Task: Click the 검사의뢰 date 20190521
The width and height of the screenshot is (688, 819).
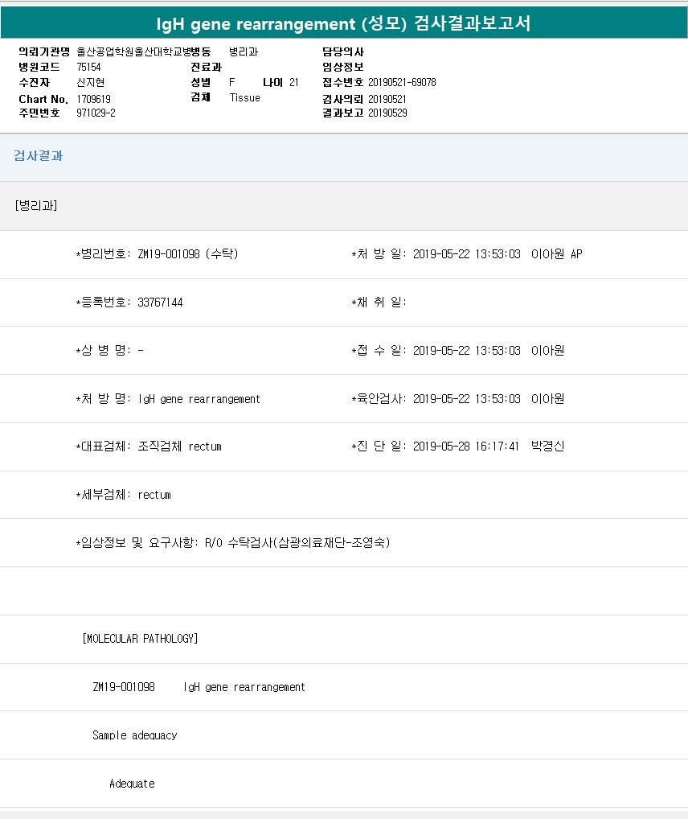Action: (x=387, y=98)
